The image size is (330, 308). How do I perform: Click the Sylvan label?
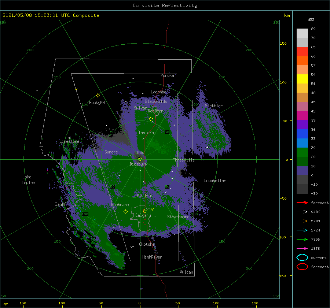140,108
